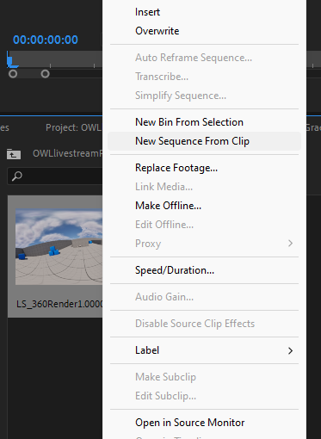The image size is (321, 439).
Task: Click Open in Source Monitor
Action: 189,423
